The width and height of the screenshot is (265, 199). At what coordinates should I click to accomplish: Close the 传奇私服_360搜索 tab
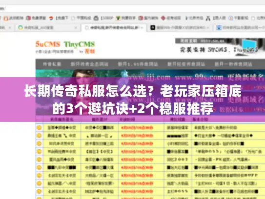tap(76, 27)
